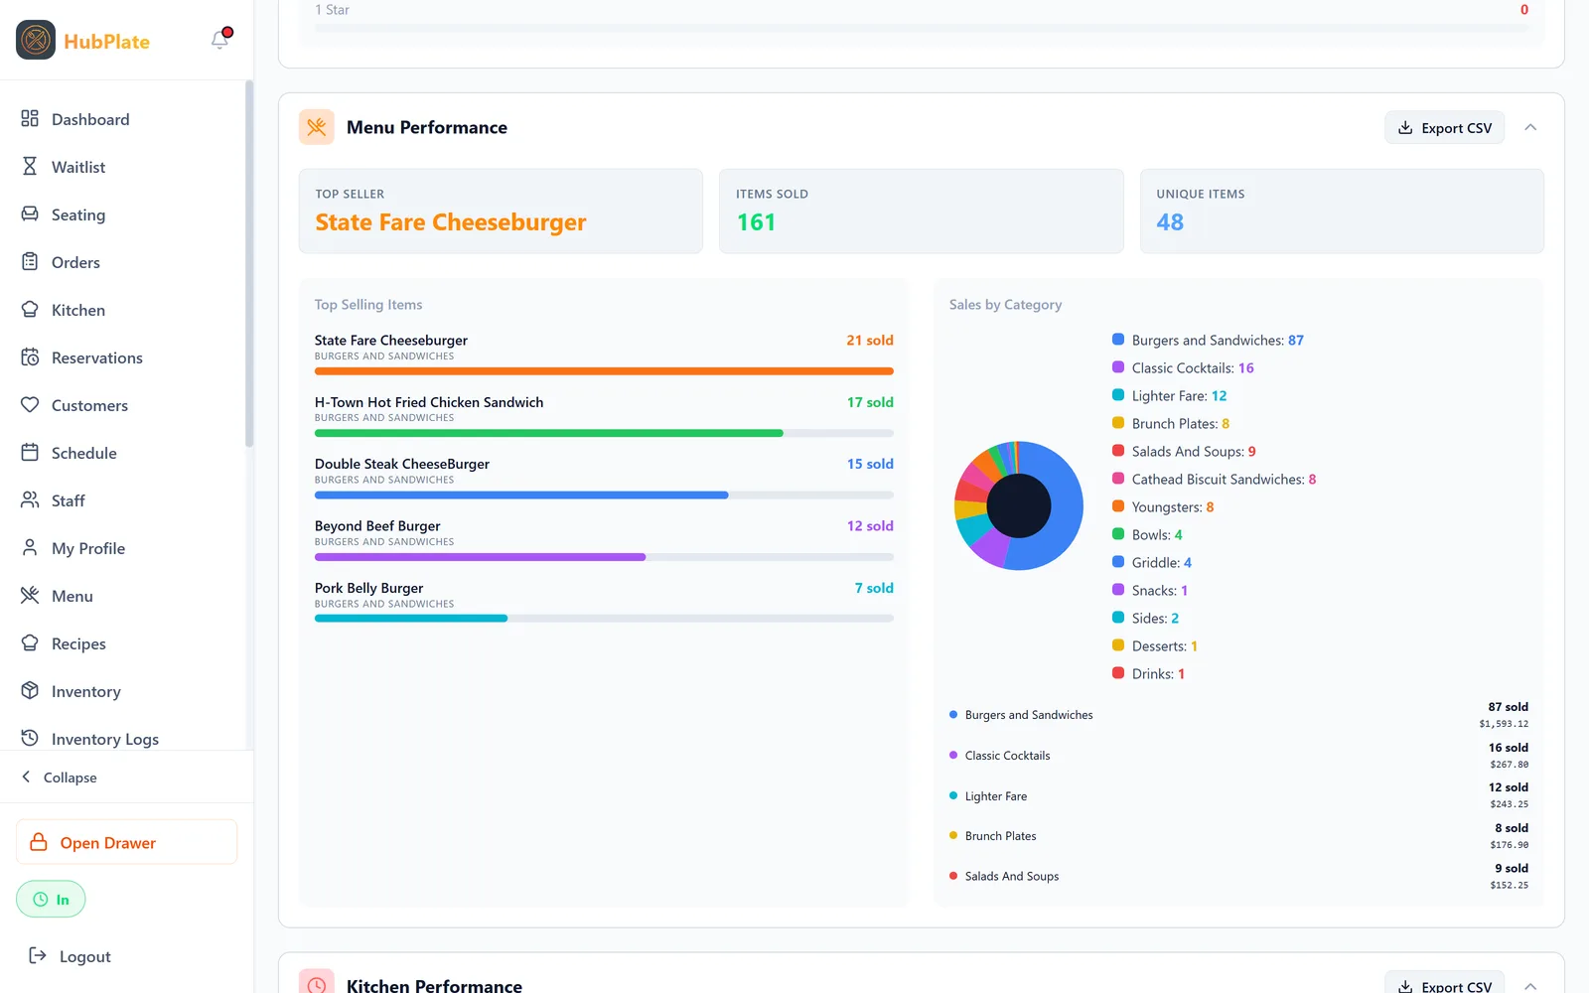Open Recipes chef hat icon
The width and height of the screenshot is (1589, 993).
30,643
